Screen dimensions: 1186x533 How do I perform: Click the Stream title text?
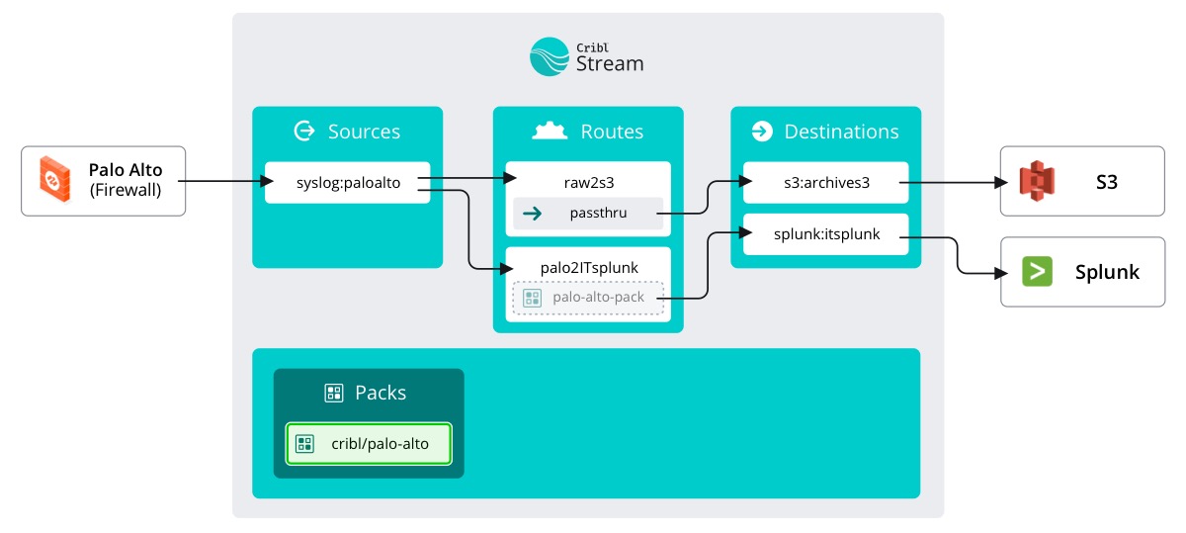tap(610, 63)
